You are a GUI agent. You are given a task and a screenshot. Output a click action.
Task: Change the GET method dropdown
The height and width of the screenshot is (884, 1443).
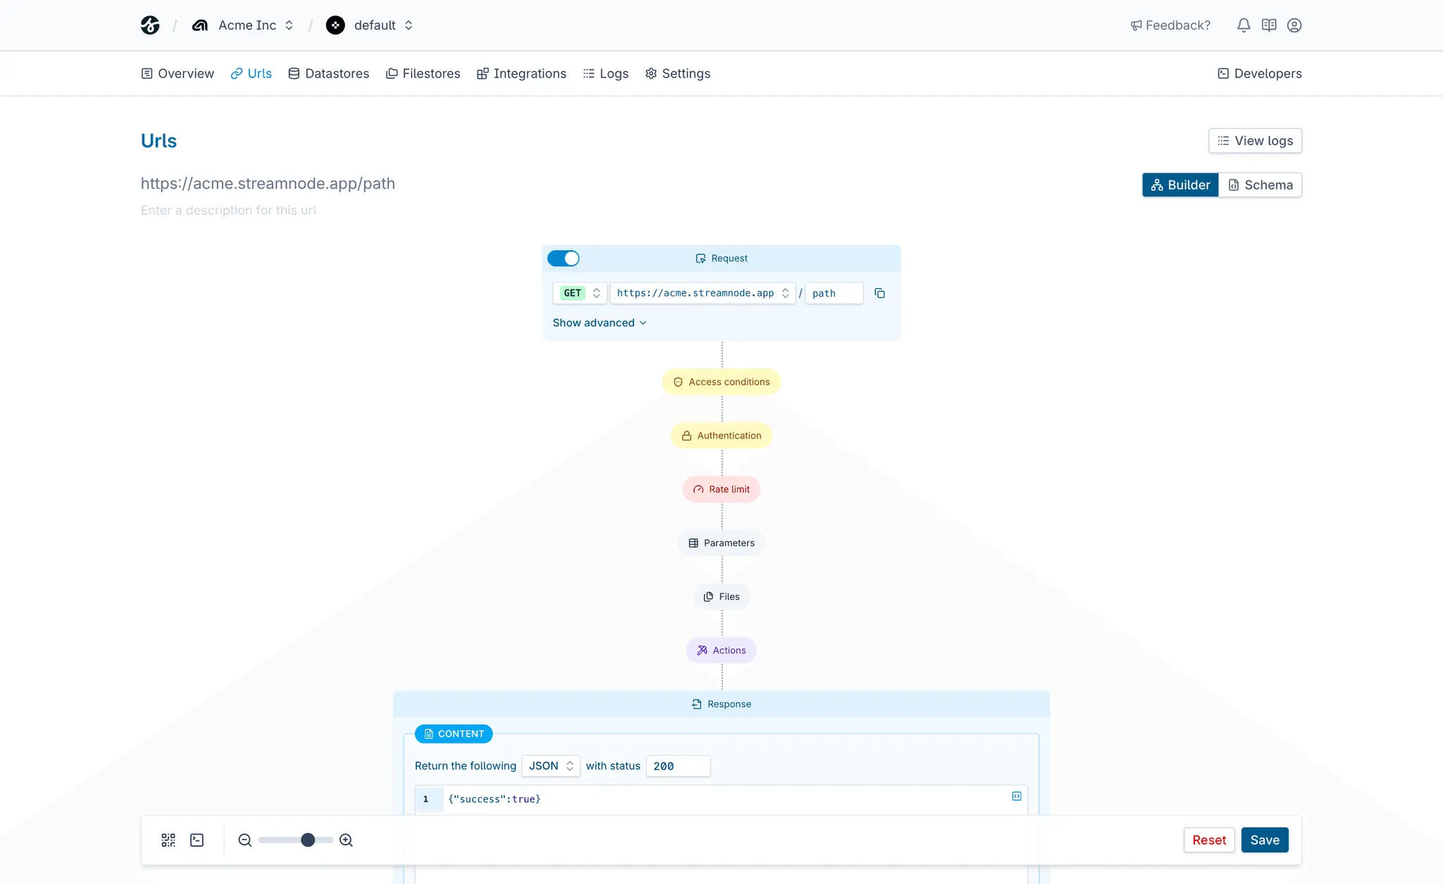(580, 293)
